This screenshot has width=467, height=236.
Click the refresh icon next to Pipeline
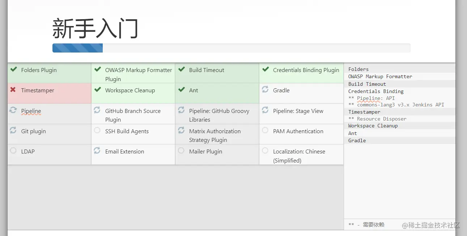[13, 110]
